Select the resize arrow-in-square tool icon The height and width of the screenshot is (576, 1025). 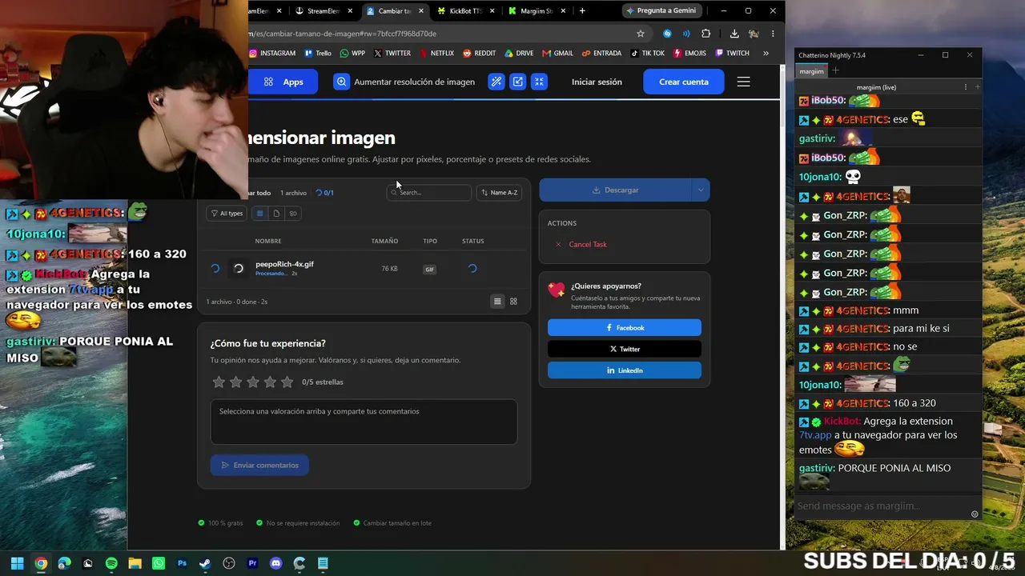[518, 82]
